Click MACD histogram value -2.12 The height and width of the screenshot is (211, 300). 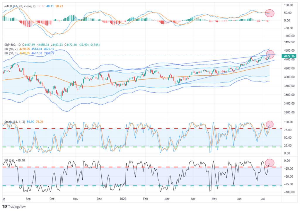(41, 6)
